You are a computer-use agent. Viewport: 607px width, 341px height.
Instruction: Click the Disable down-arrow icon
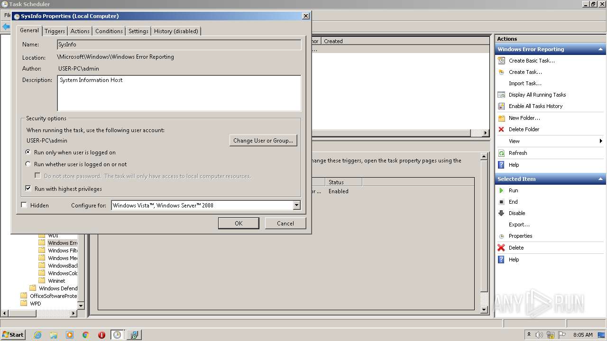[501, 213]
